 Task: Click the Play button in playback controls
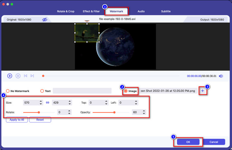coord(10,76)
